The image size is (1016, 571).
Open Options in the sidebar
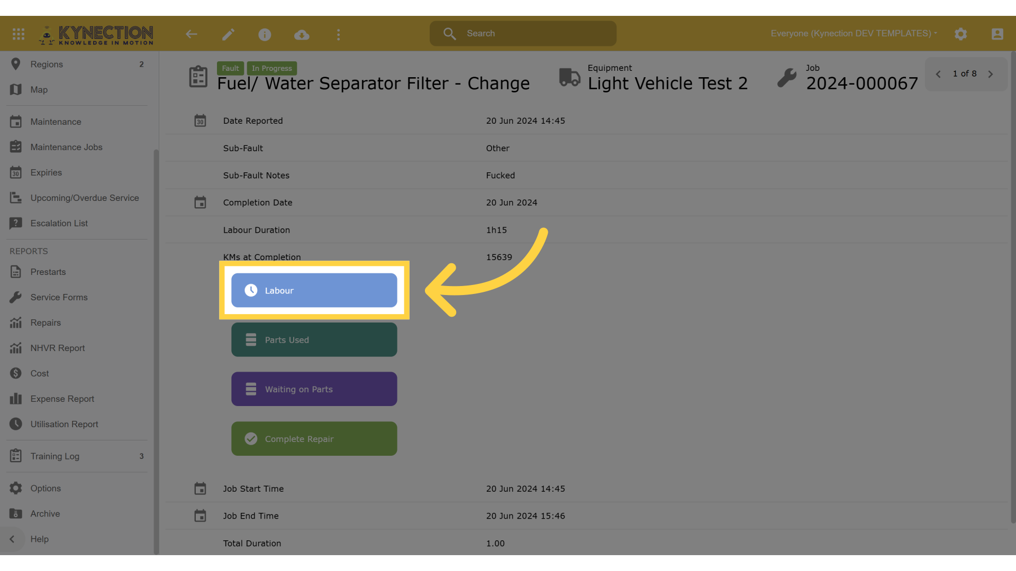point(77,488)
